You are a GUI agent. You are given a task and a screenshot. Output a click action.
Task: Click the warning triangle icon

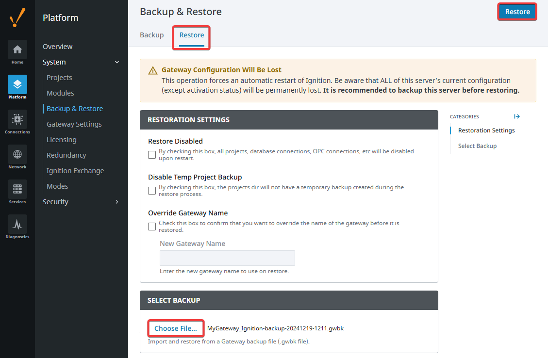pos(153,71)
